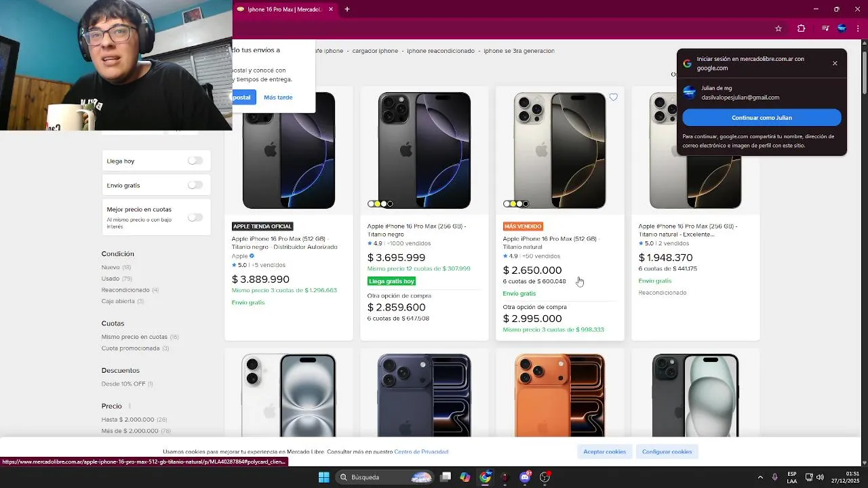Open Más Vendido 512 GB Titanio natural image
The height and width of the screenshot is (488, 868).
(560, 150)
